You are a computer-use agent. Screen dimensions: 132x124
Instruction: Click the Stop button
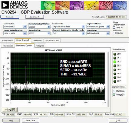(x=11, y=120)
